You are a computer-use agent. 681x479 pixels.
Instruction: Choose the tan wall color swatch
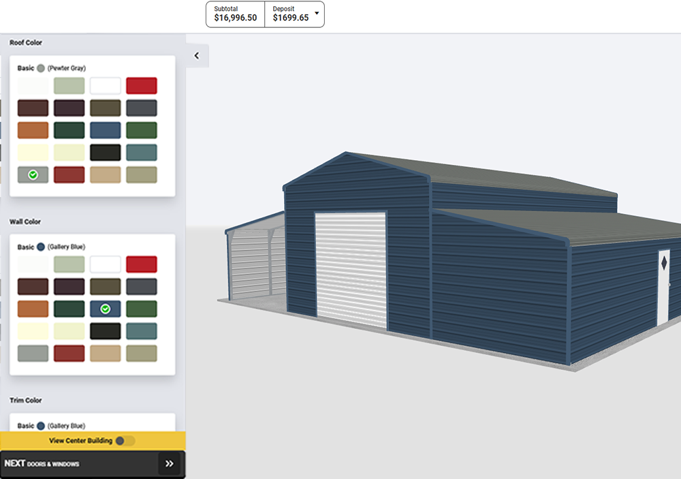click(105, 354)
